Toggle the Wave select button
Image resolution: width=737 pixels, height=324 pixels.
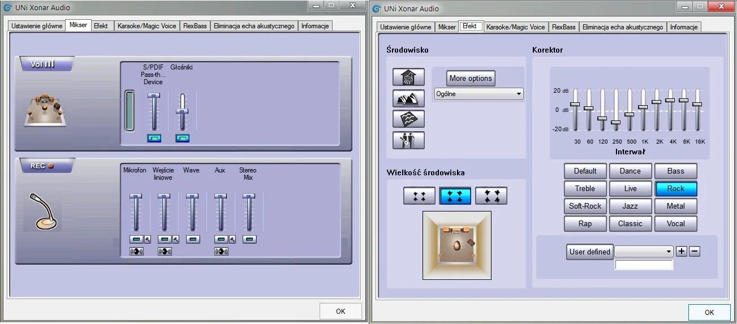[193, 239]
